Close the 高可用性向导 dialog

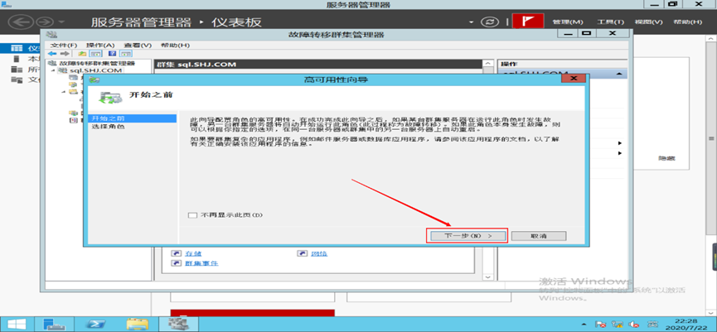[574, 79]
